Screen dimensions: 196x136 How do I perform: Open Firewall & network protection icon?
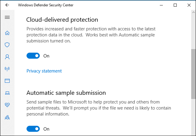click(x=7, y=69)
